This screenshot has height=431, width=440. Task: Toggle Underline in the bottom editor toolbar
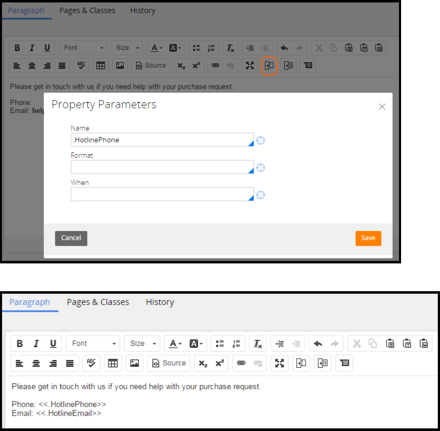53,344
